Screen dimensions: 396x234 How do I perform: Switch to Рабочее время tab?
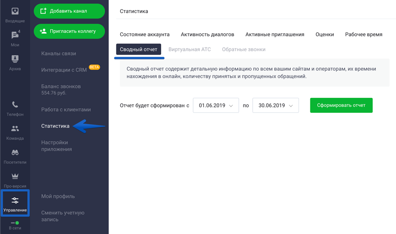[363, 34]
